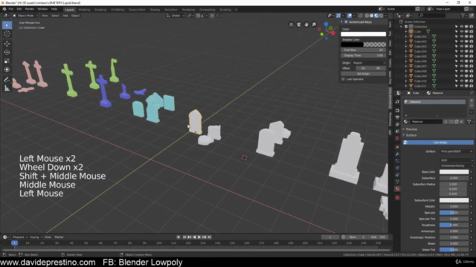Hide Cube.001 with its eye icon
This screenshot has width=476, height=267.
461,36
